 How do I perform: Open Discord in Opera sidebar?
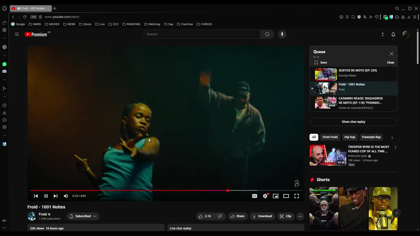click(4, 71)
